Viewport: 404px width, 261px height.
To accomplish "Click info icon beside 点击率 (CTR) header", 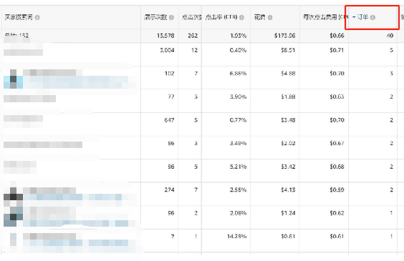I will coord(241,17).
